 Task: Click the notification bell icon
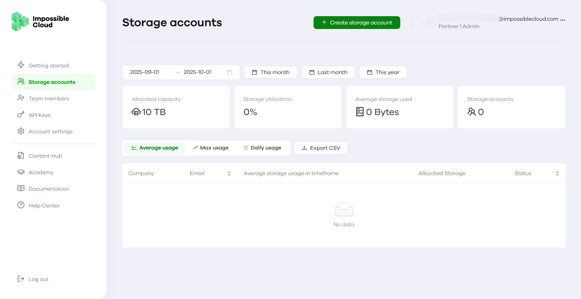(429, 22)
